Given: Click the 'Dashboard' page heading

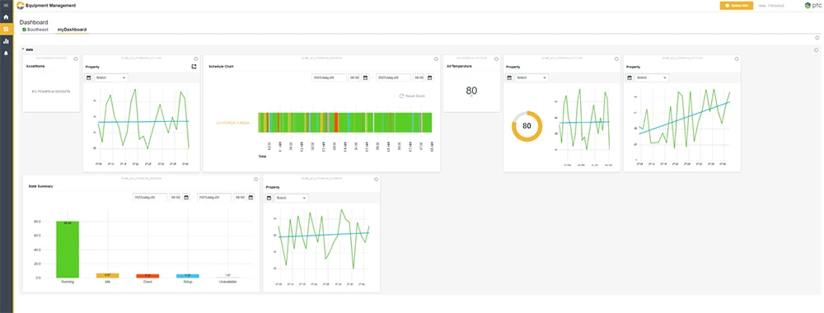Looking at the screenshot, I should point(34,22).
